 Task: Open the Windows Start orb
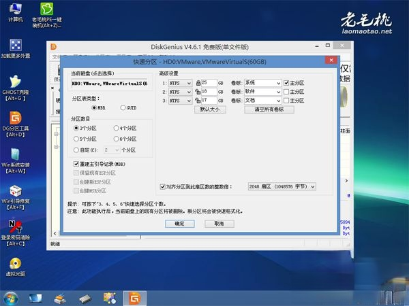point(10,299)
